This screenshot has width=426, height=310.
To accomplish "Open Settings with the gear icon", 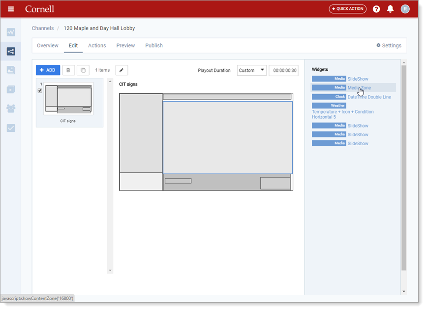I will click(x=389, y=45).
